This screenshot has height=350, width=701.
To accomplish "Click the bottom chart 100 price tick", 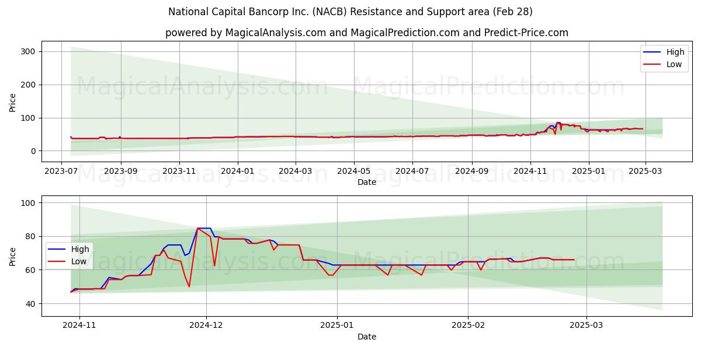I will coord(29,203).
